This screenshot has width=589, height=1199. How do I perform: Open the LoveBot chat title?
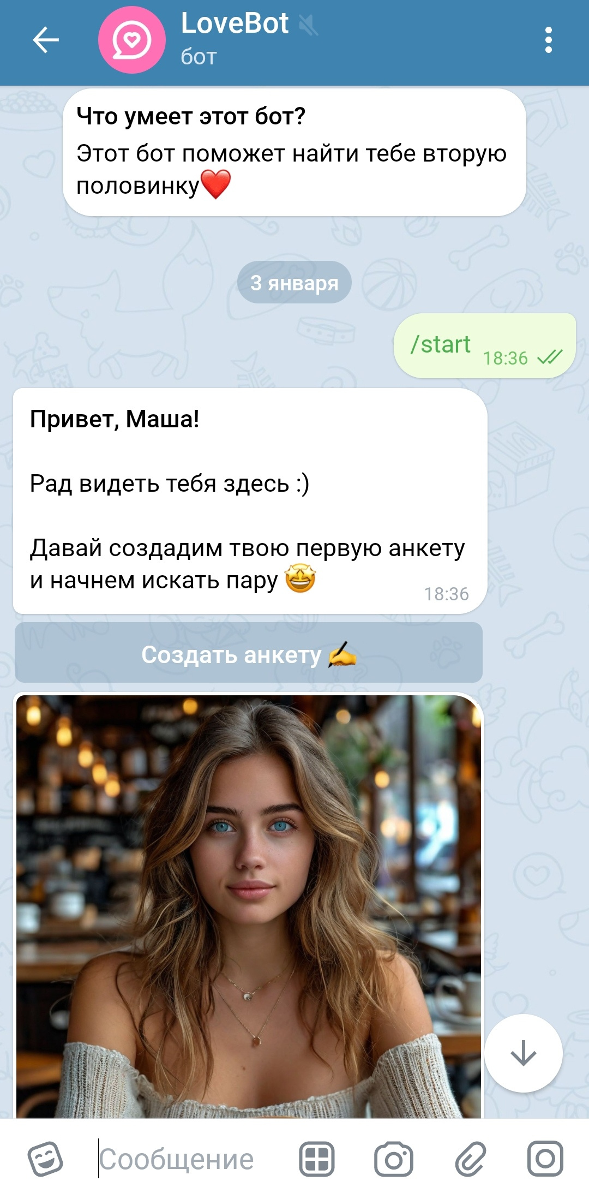click(235, 23)
